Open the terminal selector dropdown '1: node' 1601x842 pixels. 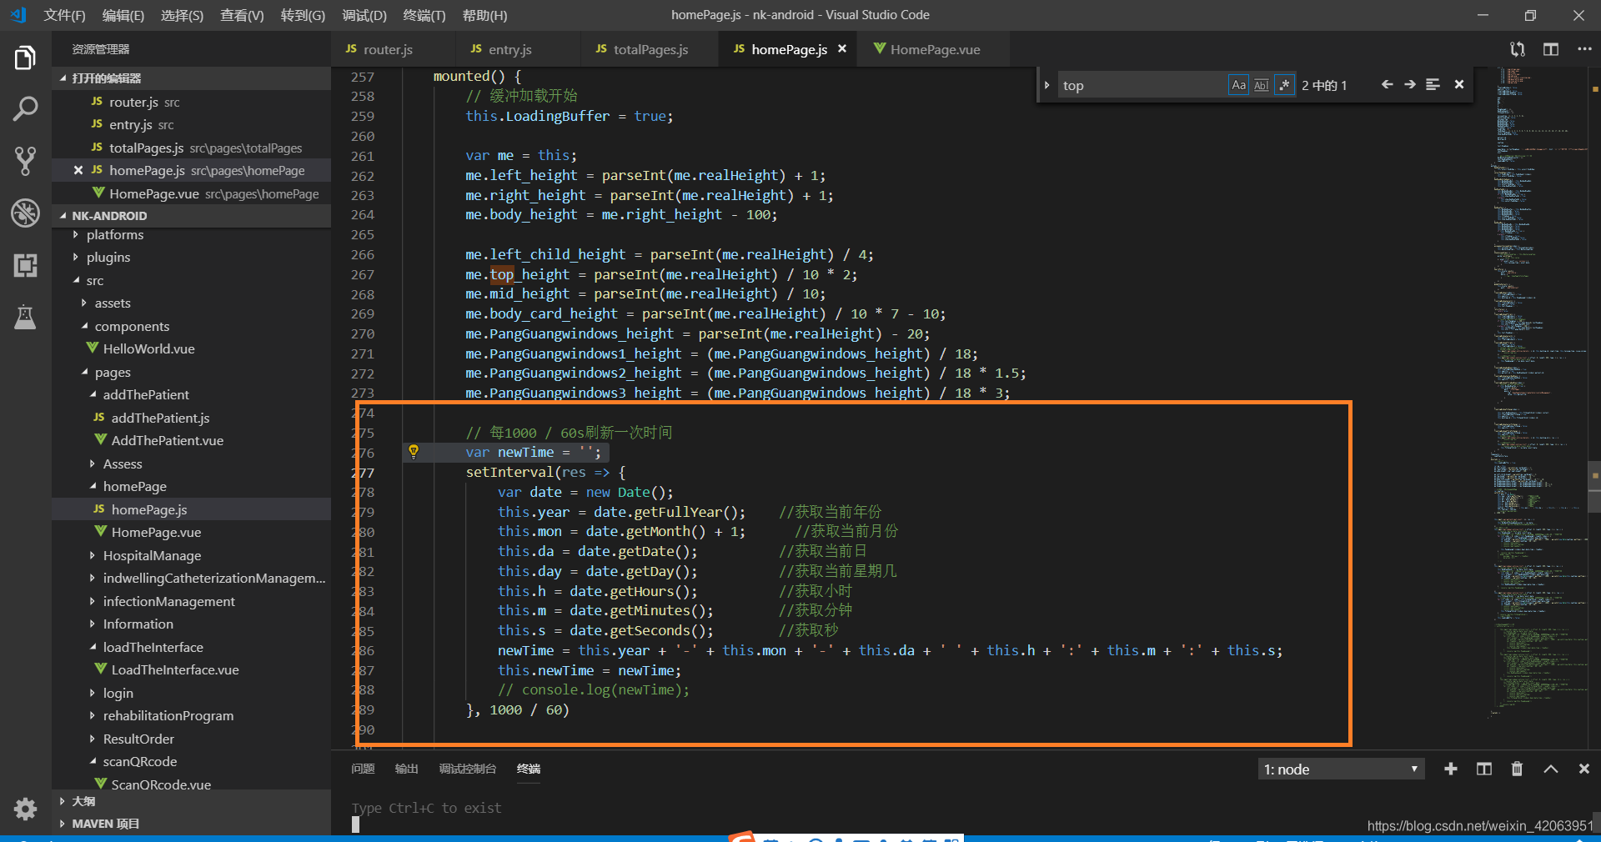tap(1341, 769)
